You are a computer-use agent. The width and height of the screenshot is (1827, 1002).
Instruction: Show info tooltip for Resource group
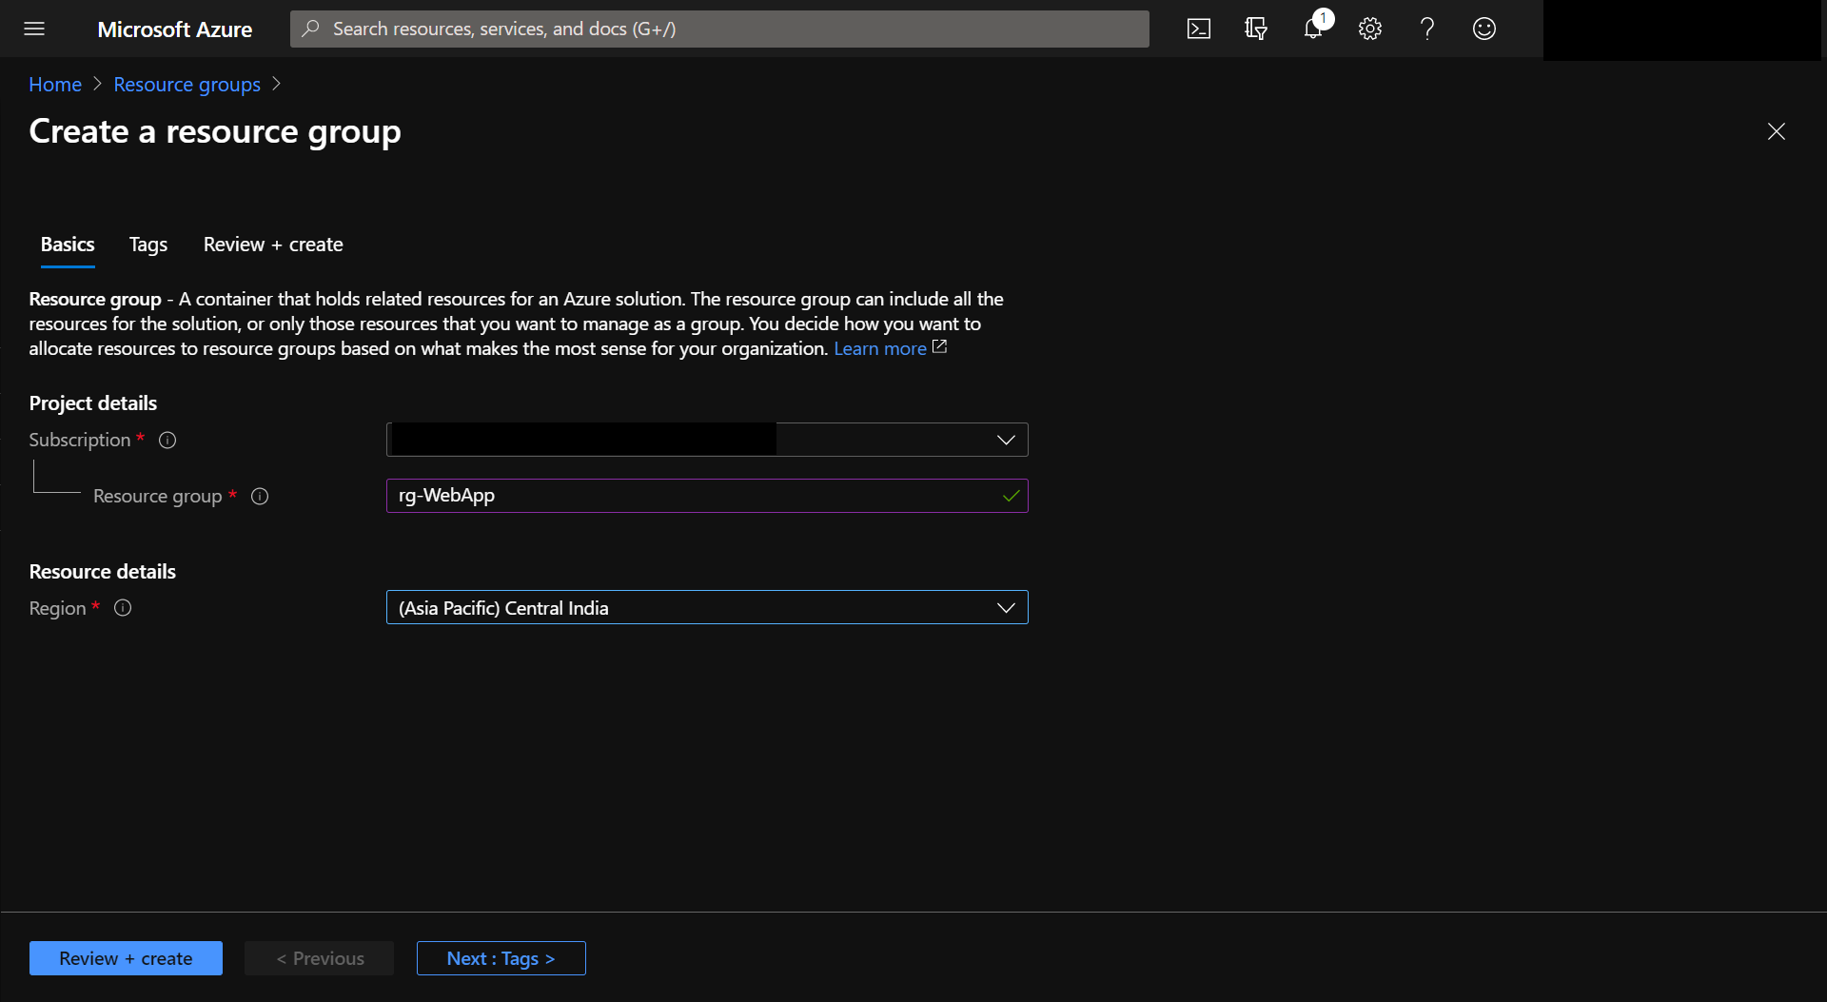tap(260, 496)
